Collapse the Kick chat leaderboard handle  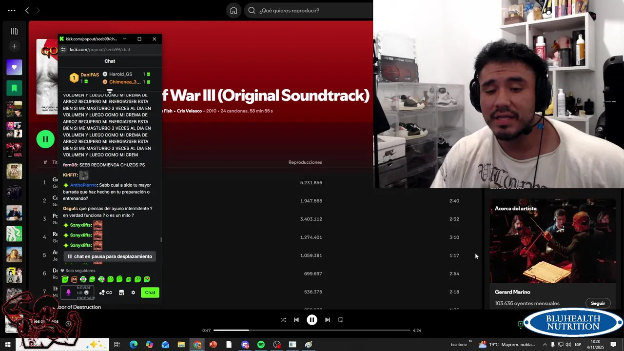tap(110, 91)
